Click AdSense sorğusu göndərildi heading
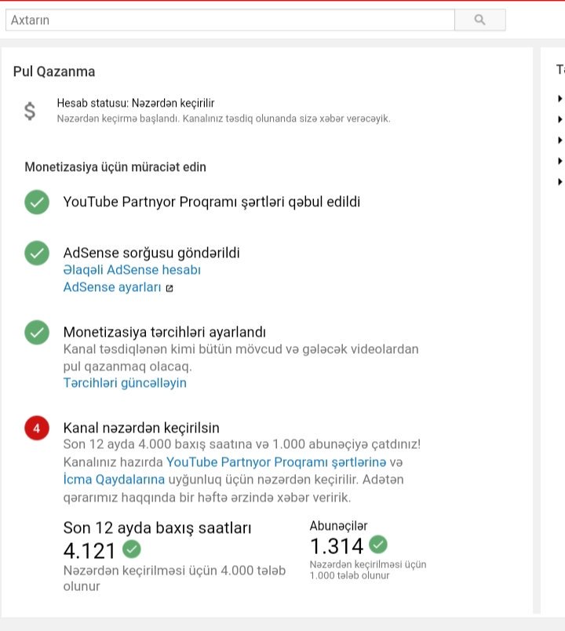This screenshot has height=631, width=565. pos(151,253)
